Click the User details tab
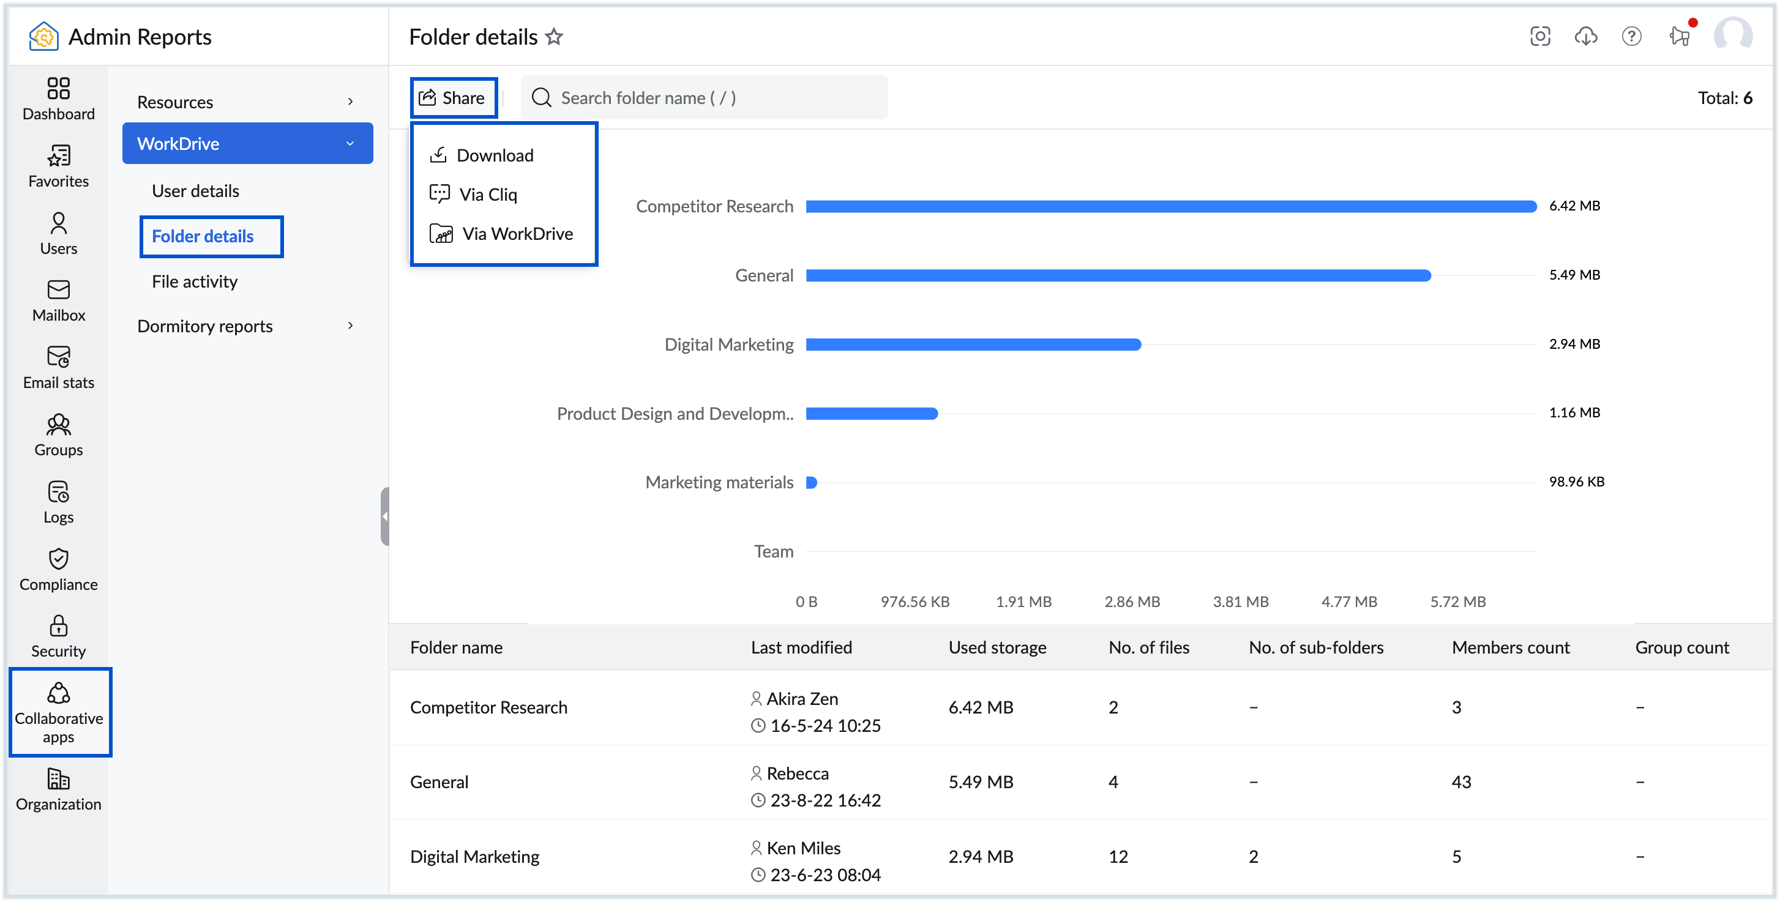Image resolution: width=1780 pixels, height=902 pixels. tap(196, 188)
